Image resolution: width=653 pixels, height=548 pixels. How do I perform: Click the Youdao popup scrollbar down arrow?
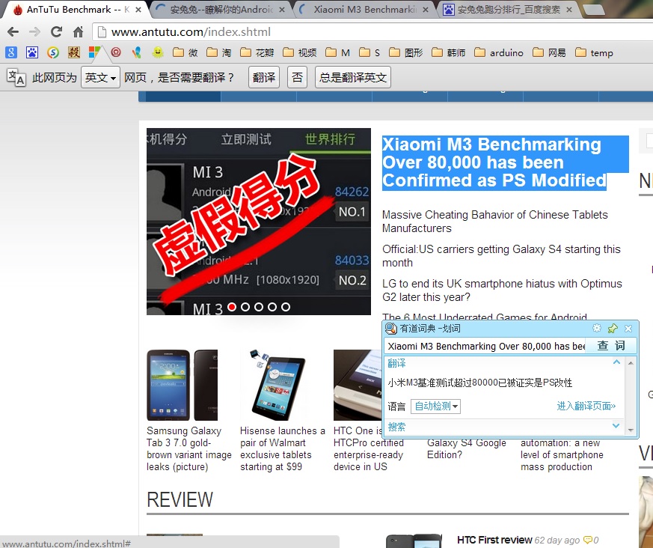(x=631, y=430)
